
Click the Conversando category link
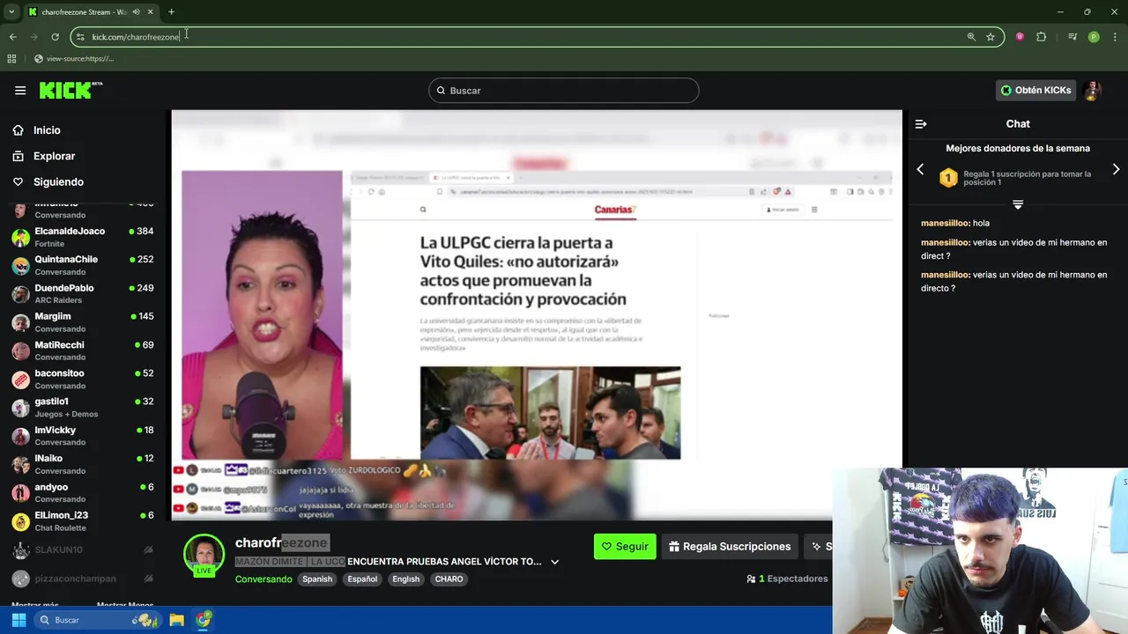[263, 579]
